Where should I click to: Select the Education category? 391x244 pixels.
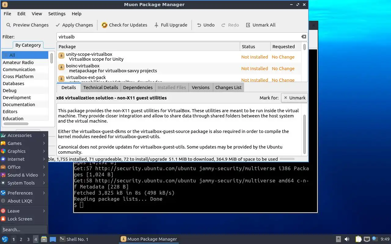25,119
